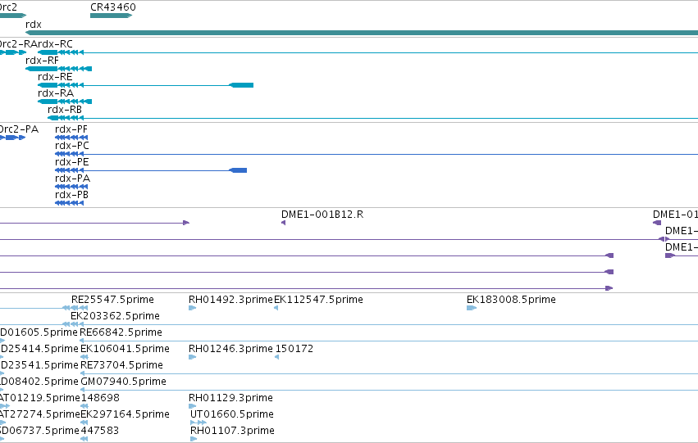Image resolution: width=698 pixels, height=443 pixels.
Task: Select the GM07940.5prime EST label
Action: [123, 382]
